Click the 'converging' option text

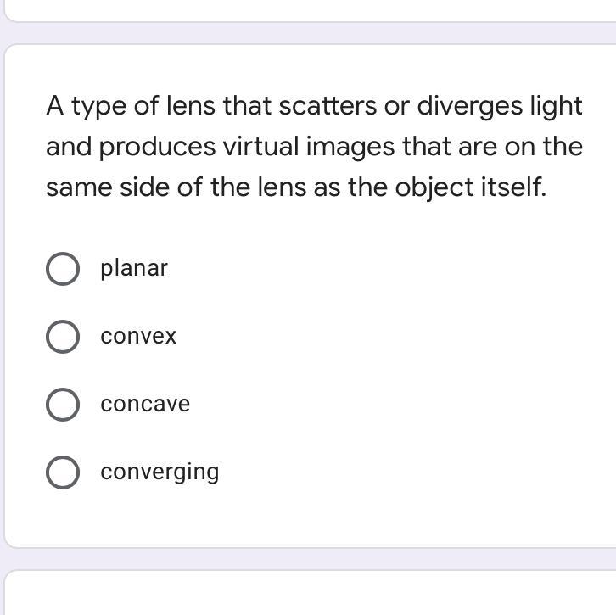(x=160, y=472)
